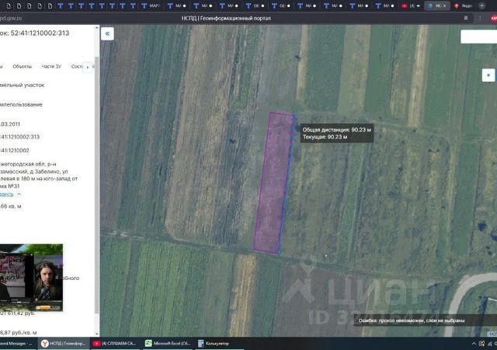Open the Объекты tab

(23, 66)
